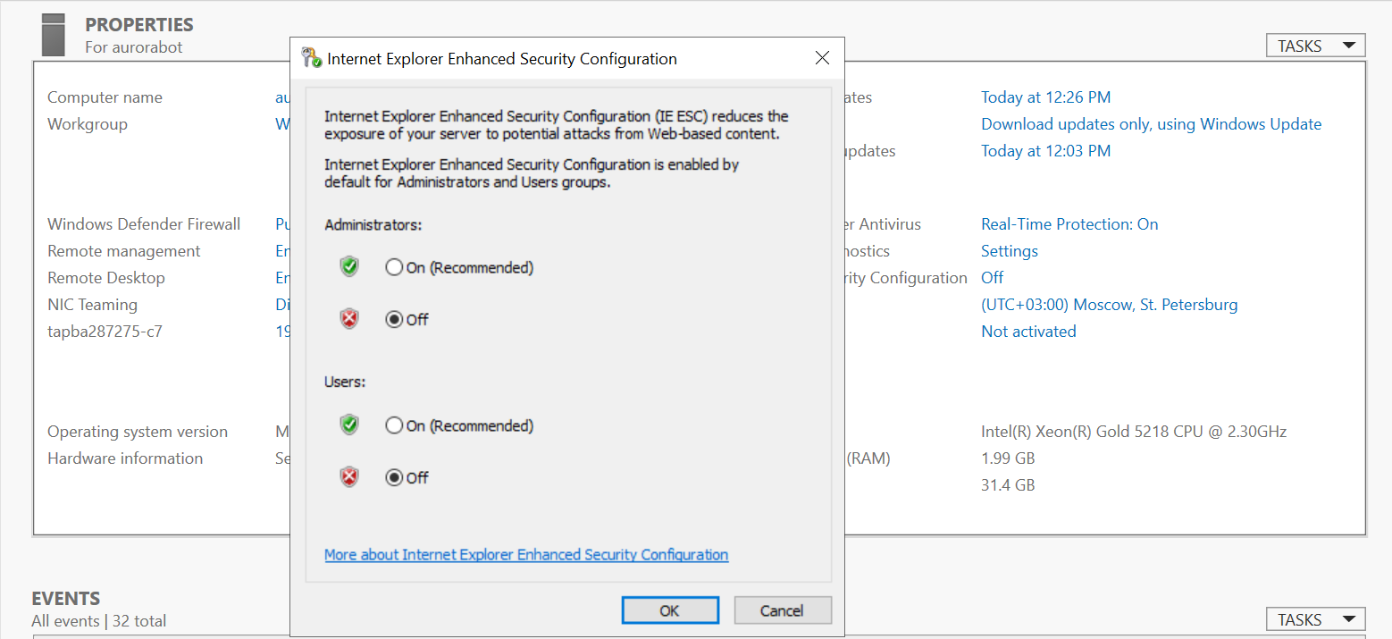Click the Moscow, St. Petersburg time zone
This screenshot has height=639, width=1392.
(x=1109, y=305)
